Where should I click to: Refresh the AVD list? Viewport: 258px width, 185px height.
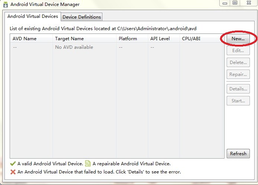(238, 154)
